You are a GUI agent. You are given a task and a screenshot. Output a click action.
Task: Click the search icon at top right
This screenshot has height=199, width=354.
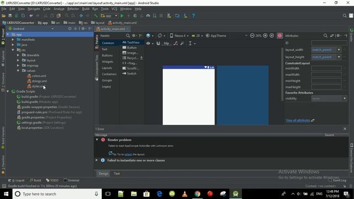pos(345,16)
